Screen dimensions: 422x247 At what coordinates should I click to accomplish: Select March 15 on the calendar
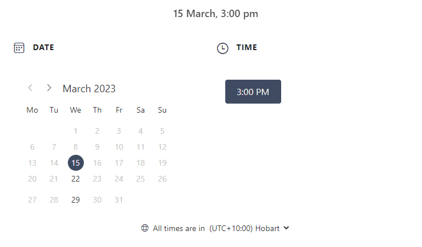(x=76, y=163)
